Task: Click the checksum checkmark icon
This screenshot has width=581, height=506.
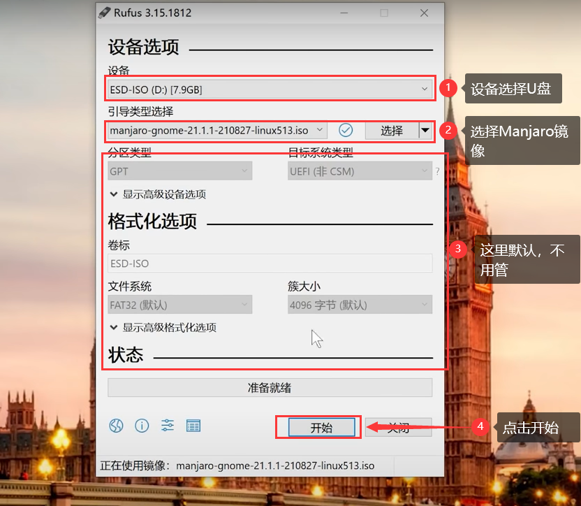Action: point(346,130)
